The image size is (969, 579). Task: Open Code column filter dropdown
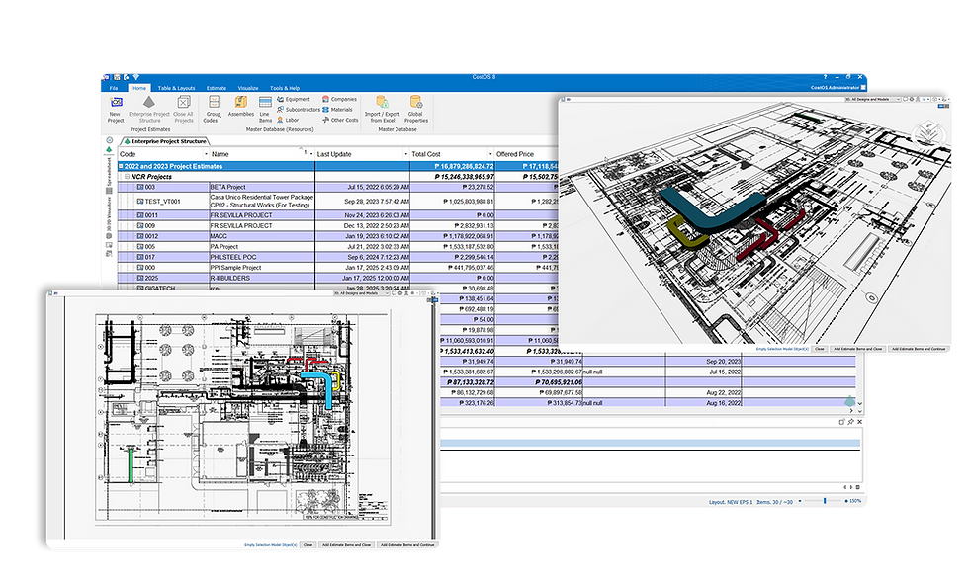coord(206,154)
